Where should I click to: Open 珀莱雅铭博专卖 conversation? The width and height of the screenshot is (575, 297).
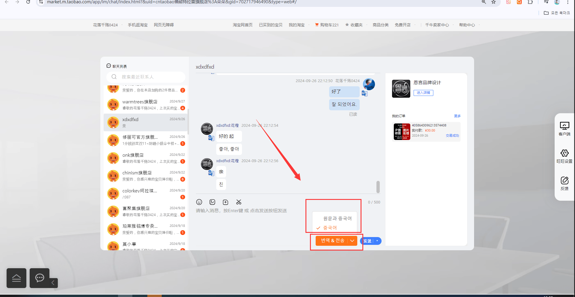tap(146, 229)
